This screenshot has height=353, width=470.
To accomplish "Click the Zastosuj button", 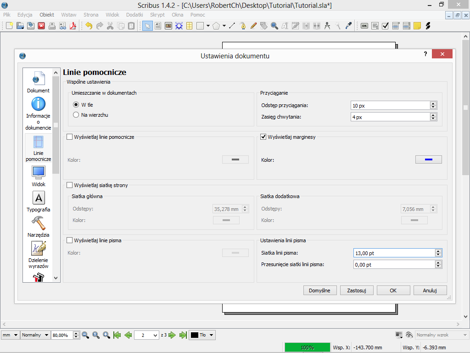I will pyautogui.click(x=357, y=290).
